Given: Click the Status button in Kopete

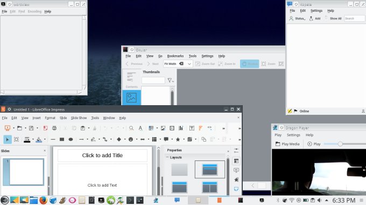Looking at the screenshot, I should (297, 18).
